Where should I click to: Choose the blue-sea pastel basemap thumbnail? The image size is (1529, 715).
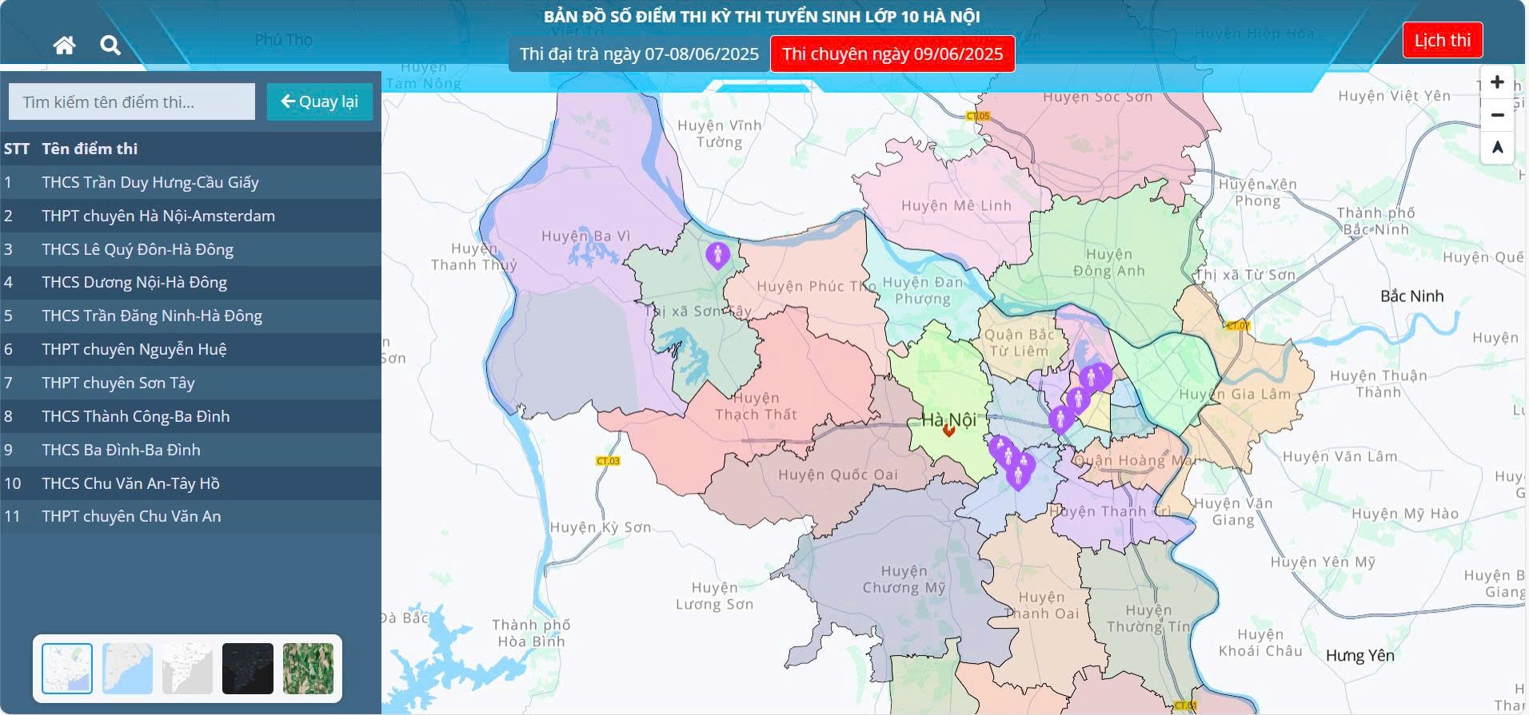[127, 669]
